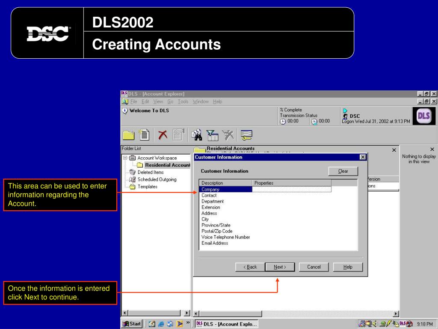Image resolution: width=438 pixels, height=329 pixels.
Task: Select the Email Address row
Action: coord(215,243)
